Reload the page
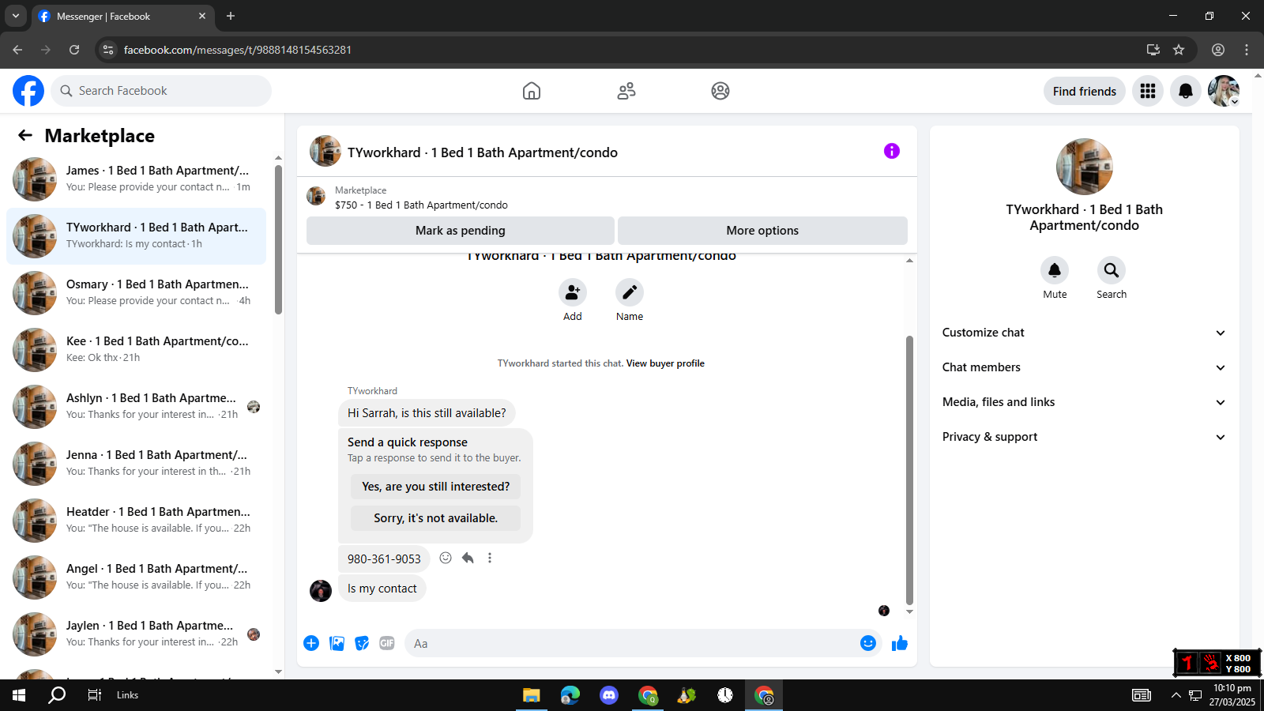Image resolution: width=1264 pixels, height=711 pixels. [x=74, y=50]
